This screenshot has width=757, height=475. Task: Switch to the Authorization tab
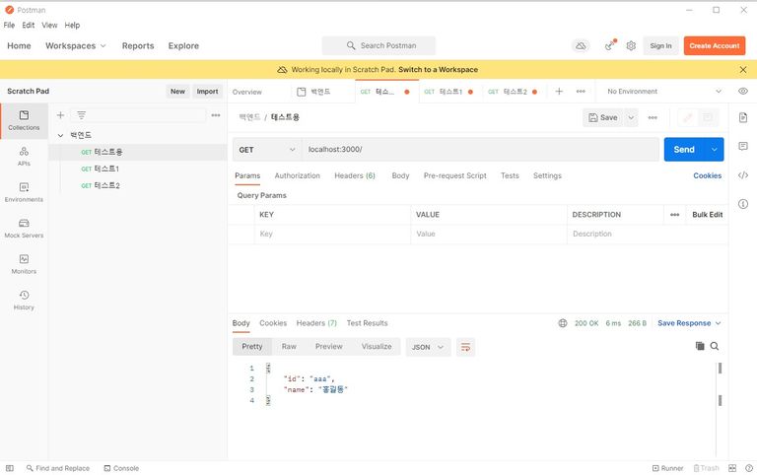coord(297,175)
